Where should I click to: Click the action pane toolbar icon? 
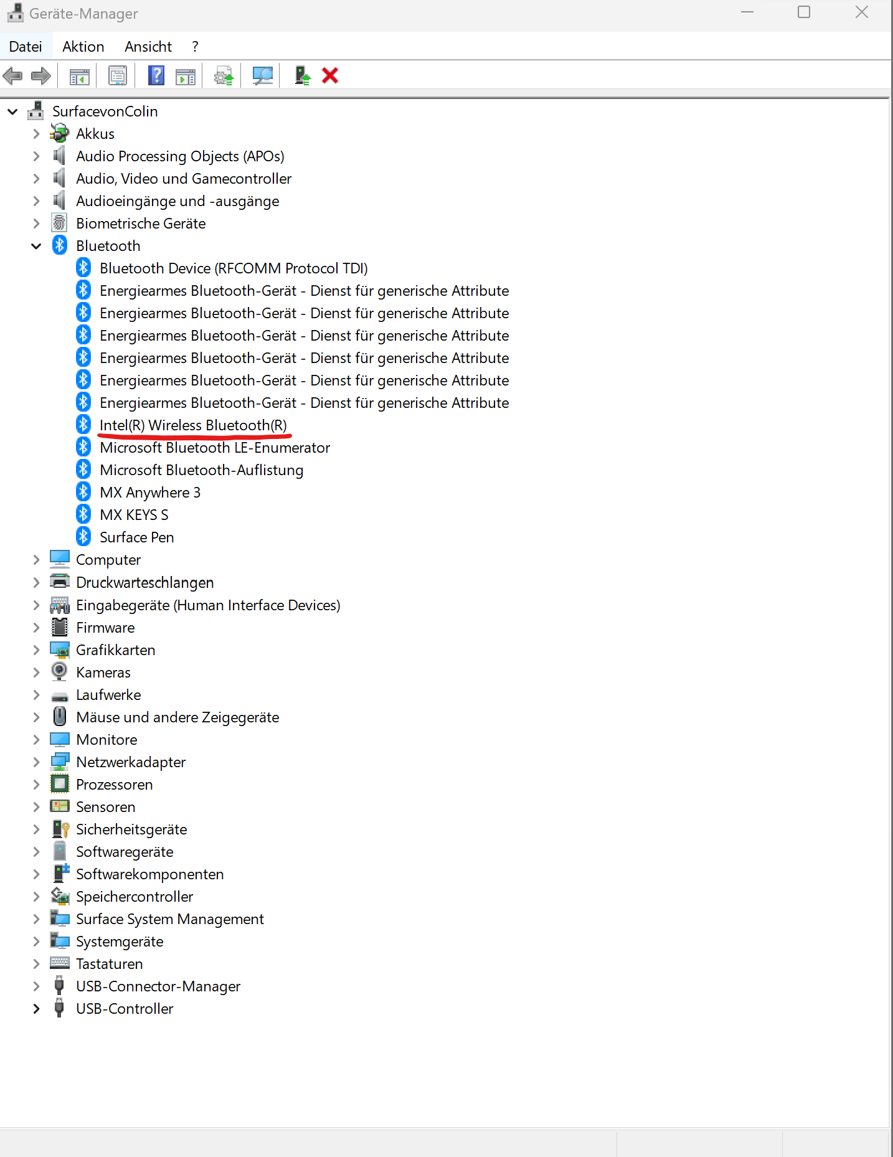186,77
